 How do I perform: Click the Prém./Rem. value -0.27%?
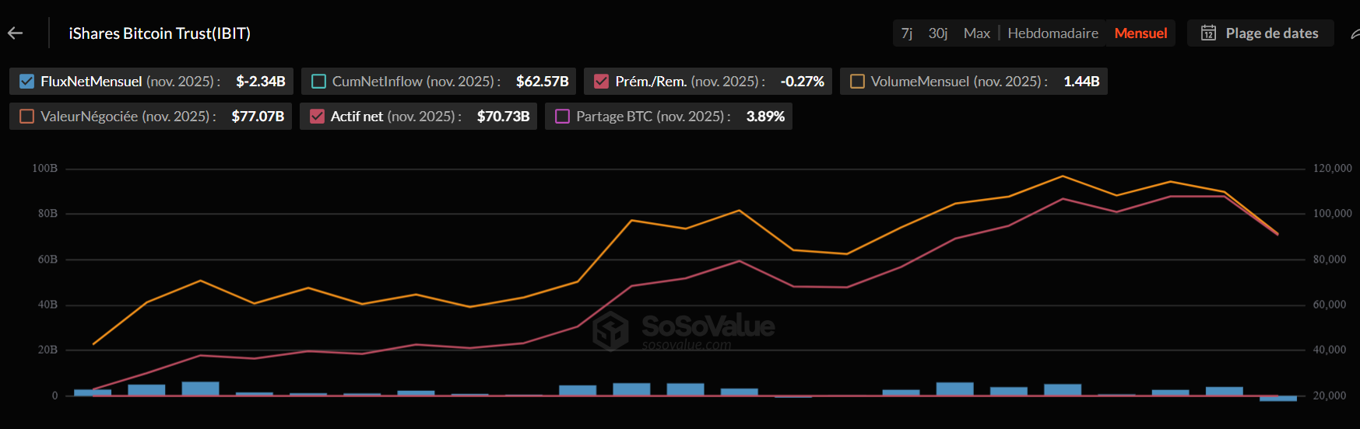[x=803, y=81]
